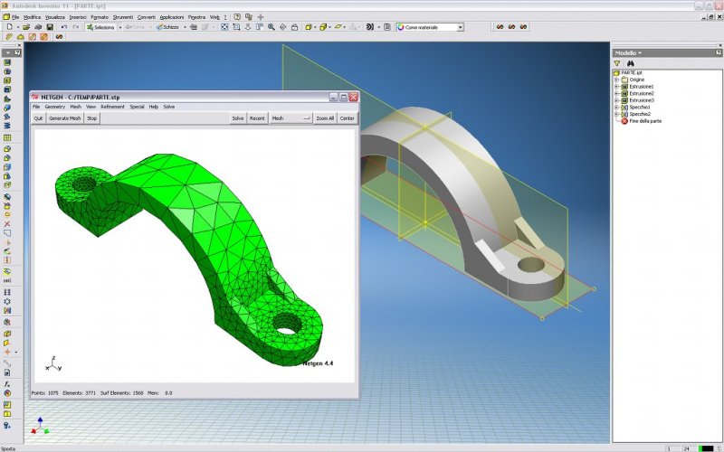
Task: Open the Seleziona dropdown arrow
Action: click(120, 27)
